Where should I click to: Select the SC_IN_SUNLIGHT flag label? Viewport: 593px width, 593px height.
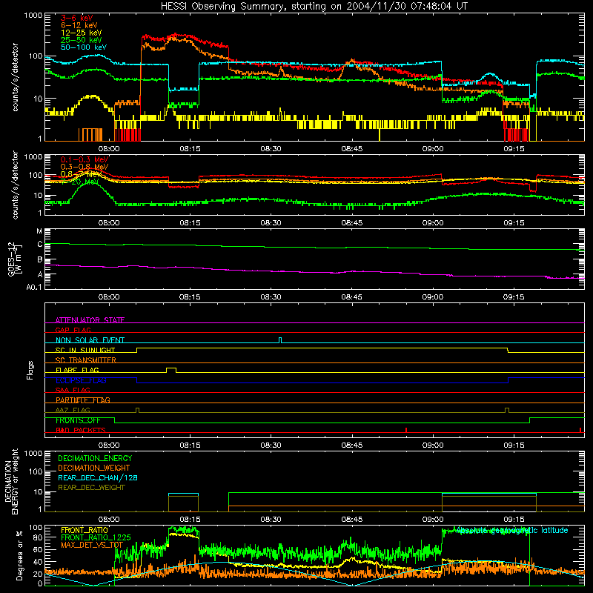(85, 350)
